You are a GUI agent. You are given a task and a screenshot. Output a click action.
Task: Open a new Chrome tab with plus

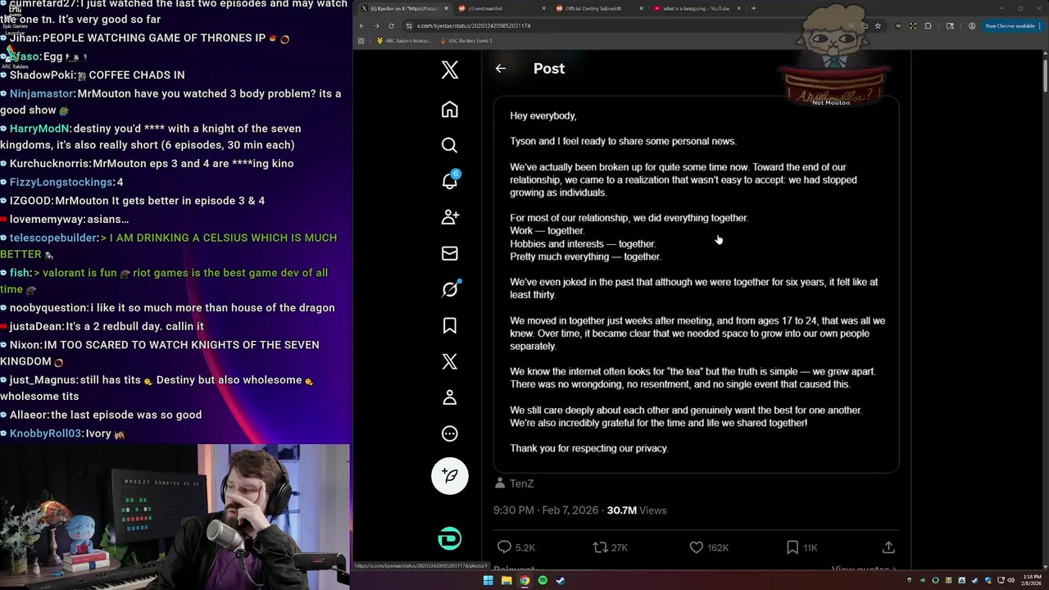[x=753, y=8]
